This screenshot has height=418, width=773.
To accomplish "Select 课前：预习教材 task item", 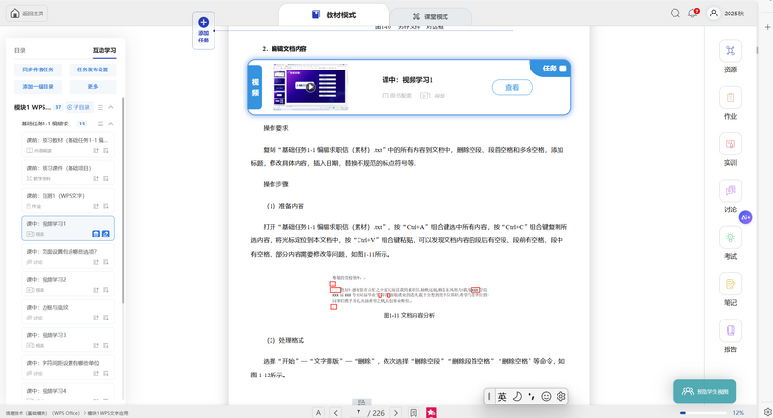I will pos(68,145).
